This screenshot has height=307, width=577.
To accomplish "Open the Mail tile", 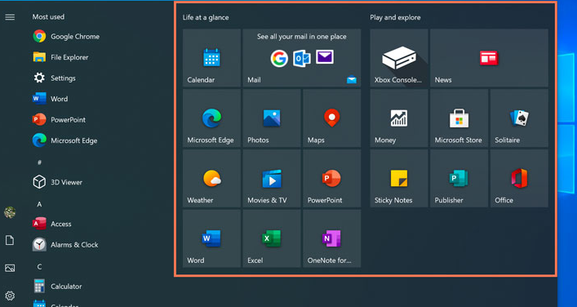I will pos(302,58).
